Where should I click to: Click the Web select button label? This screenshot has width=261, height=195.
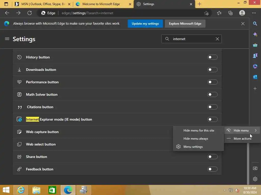click(x=41, y=144)
